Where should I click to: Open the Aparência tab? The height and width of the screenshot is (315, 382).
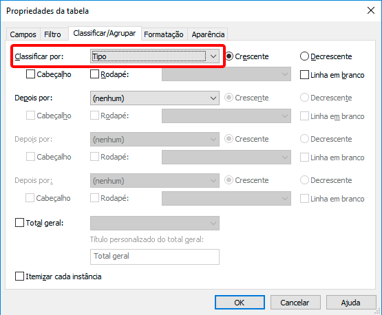208,34
